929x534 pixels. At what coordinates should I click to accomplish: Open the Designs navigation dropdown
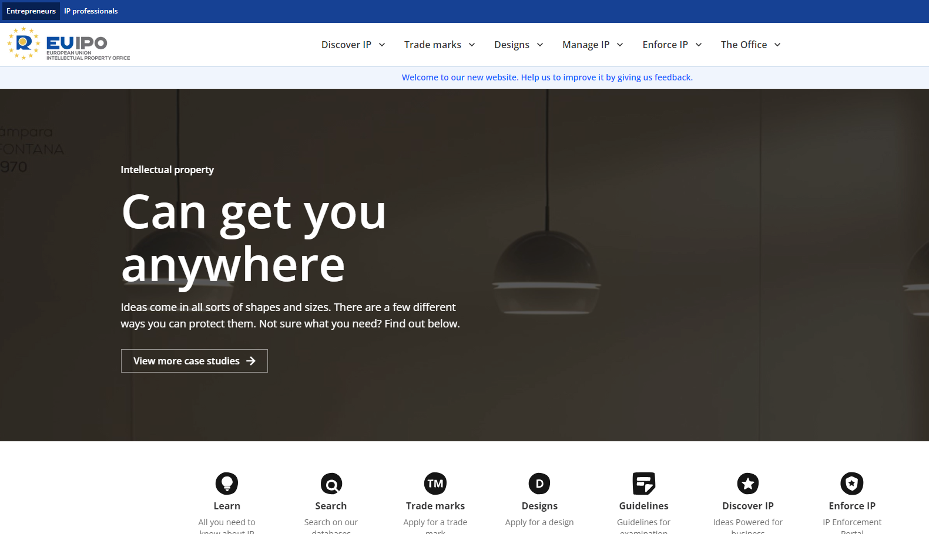click(x=518, y=45)
